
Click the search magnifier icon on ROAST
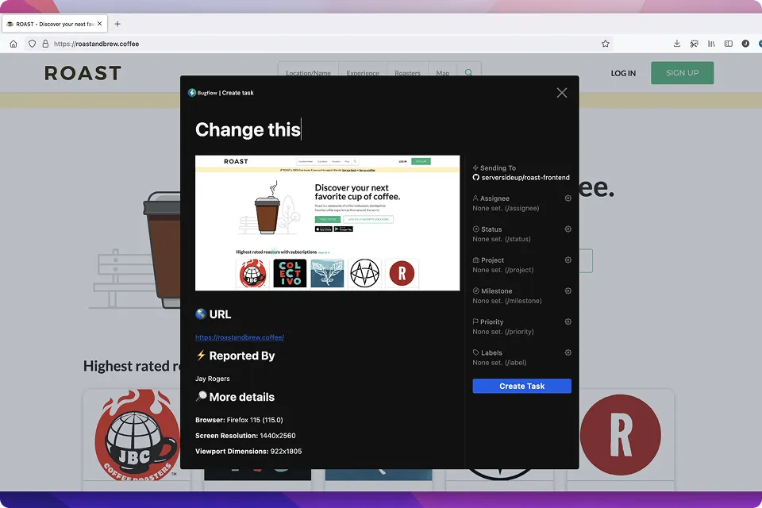(x=468, y=73)
